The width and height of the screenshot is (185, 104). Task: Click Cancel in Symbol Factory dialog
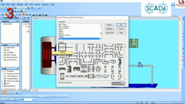tap(121, 29)
